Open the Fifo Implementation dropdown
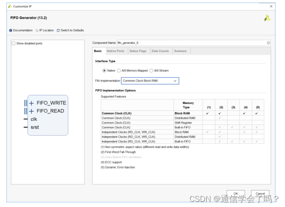 [x=150, y=81]
